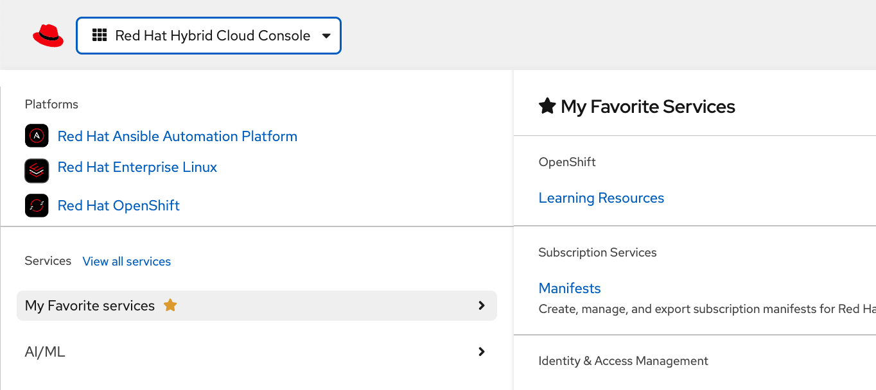The image size is (876, 390).
Task: Expand the AI/ML category chevron
Action: [x=482, y=352]
